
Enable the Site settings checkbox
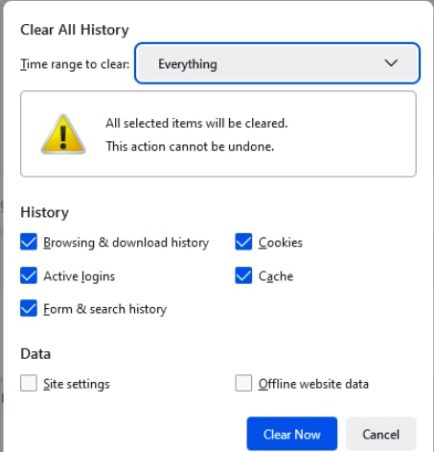tap(29, 383)
